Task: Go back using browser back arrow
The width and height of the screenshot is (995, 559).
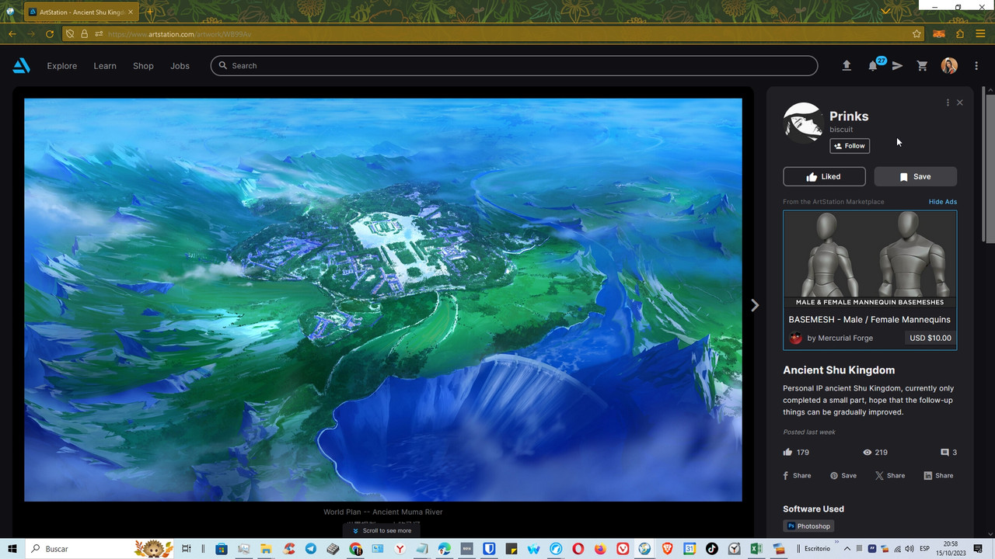Action: [x=12, y=34]
